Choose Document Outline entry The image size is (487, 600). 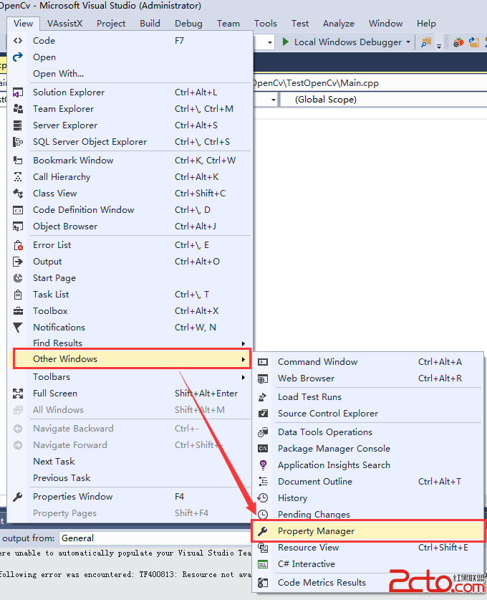[369, 482]
